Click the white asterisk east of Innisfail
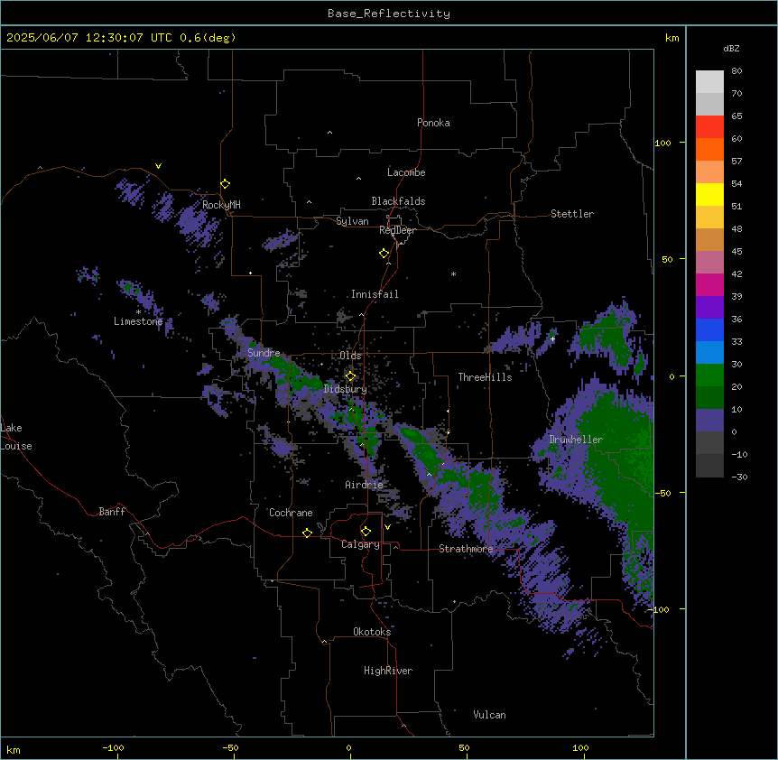The height and width of the screenshot is (760, 778). coord(453,274)
